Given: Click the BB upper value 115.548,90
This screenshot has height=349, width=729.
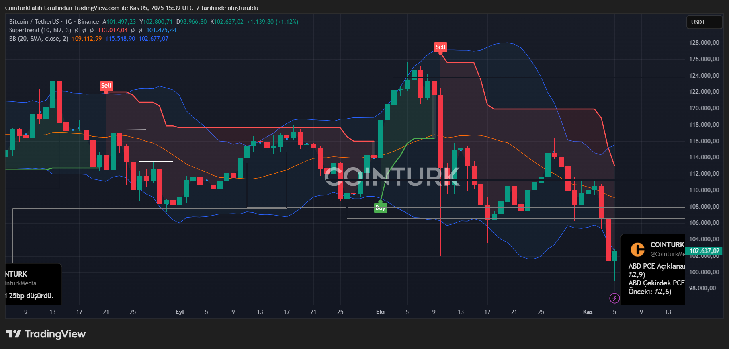Looking at the screenshot, I should coord(120,39).
